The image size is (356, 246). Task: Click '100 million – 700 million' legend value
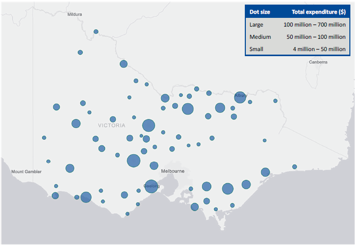(315, 24)
